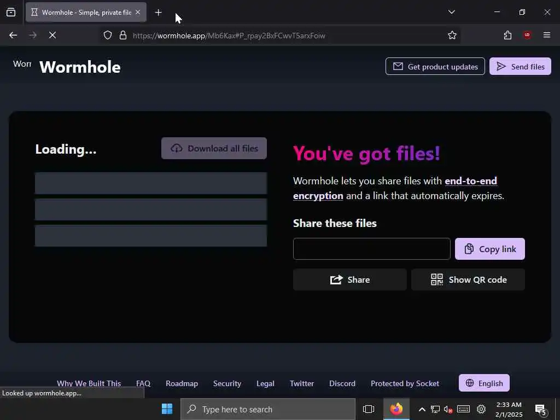Select the Wormhole - Simple, private file tab

click(86, 13)
